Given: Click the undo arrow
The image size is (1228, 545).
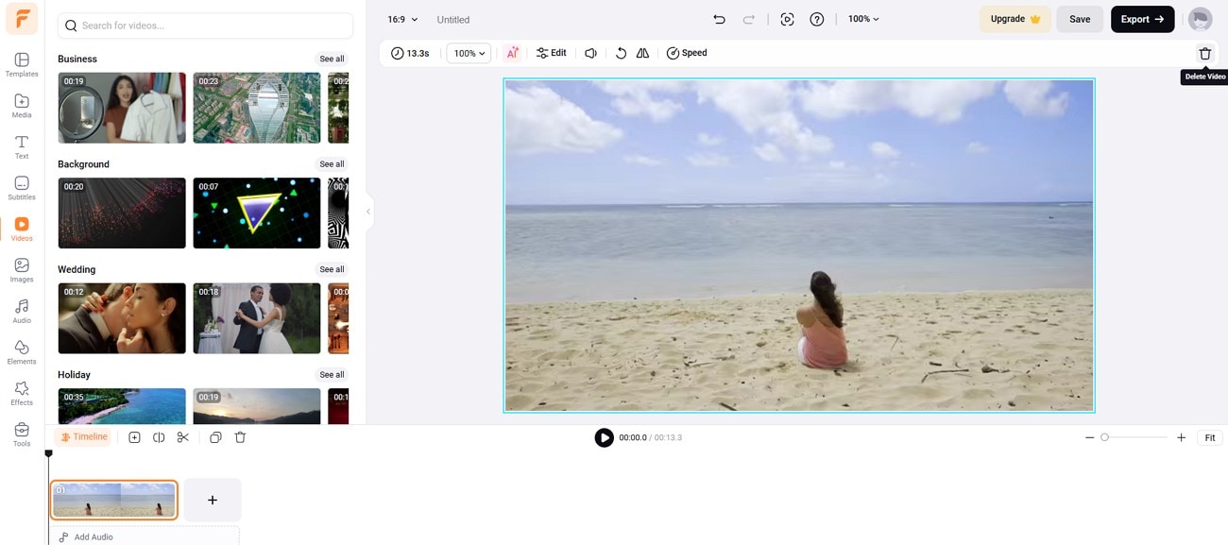Looking at the screenshot, I should coord(720,19).
